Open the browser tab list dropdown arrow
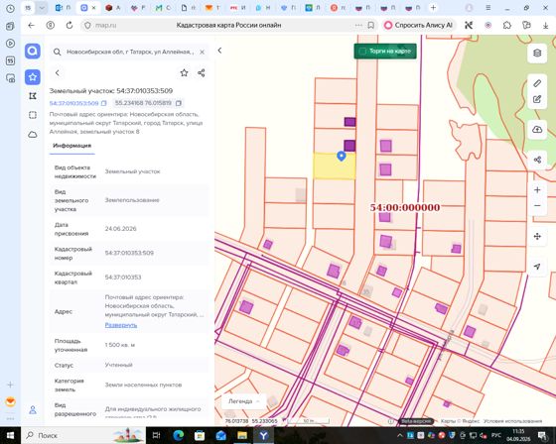This screenshot has width=556, height=444. coord(42,8)
